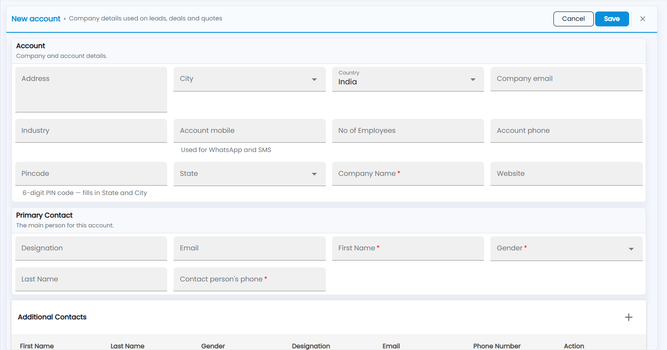Image resolution: width=667 pixels, height=350 pixels.
Task: Click the 'Designation' column header in contacts table
Action: [311, 346]
